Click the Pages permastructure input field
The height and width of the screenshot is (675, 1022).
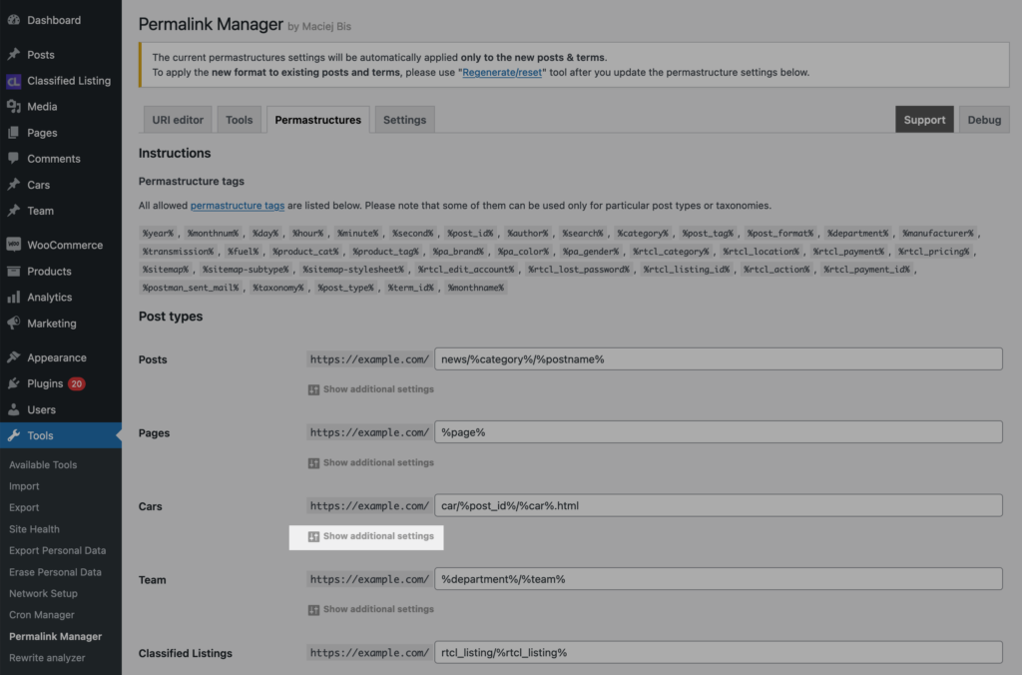719,432
